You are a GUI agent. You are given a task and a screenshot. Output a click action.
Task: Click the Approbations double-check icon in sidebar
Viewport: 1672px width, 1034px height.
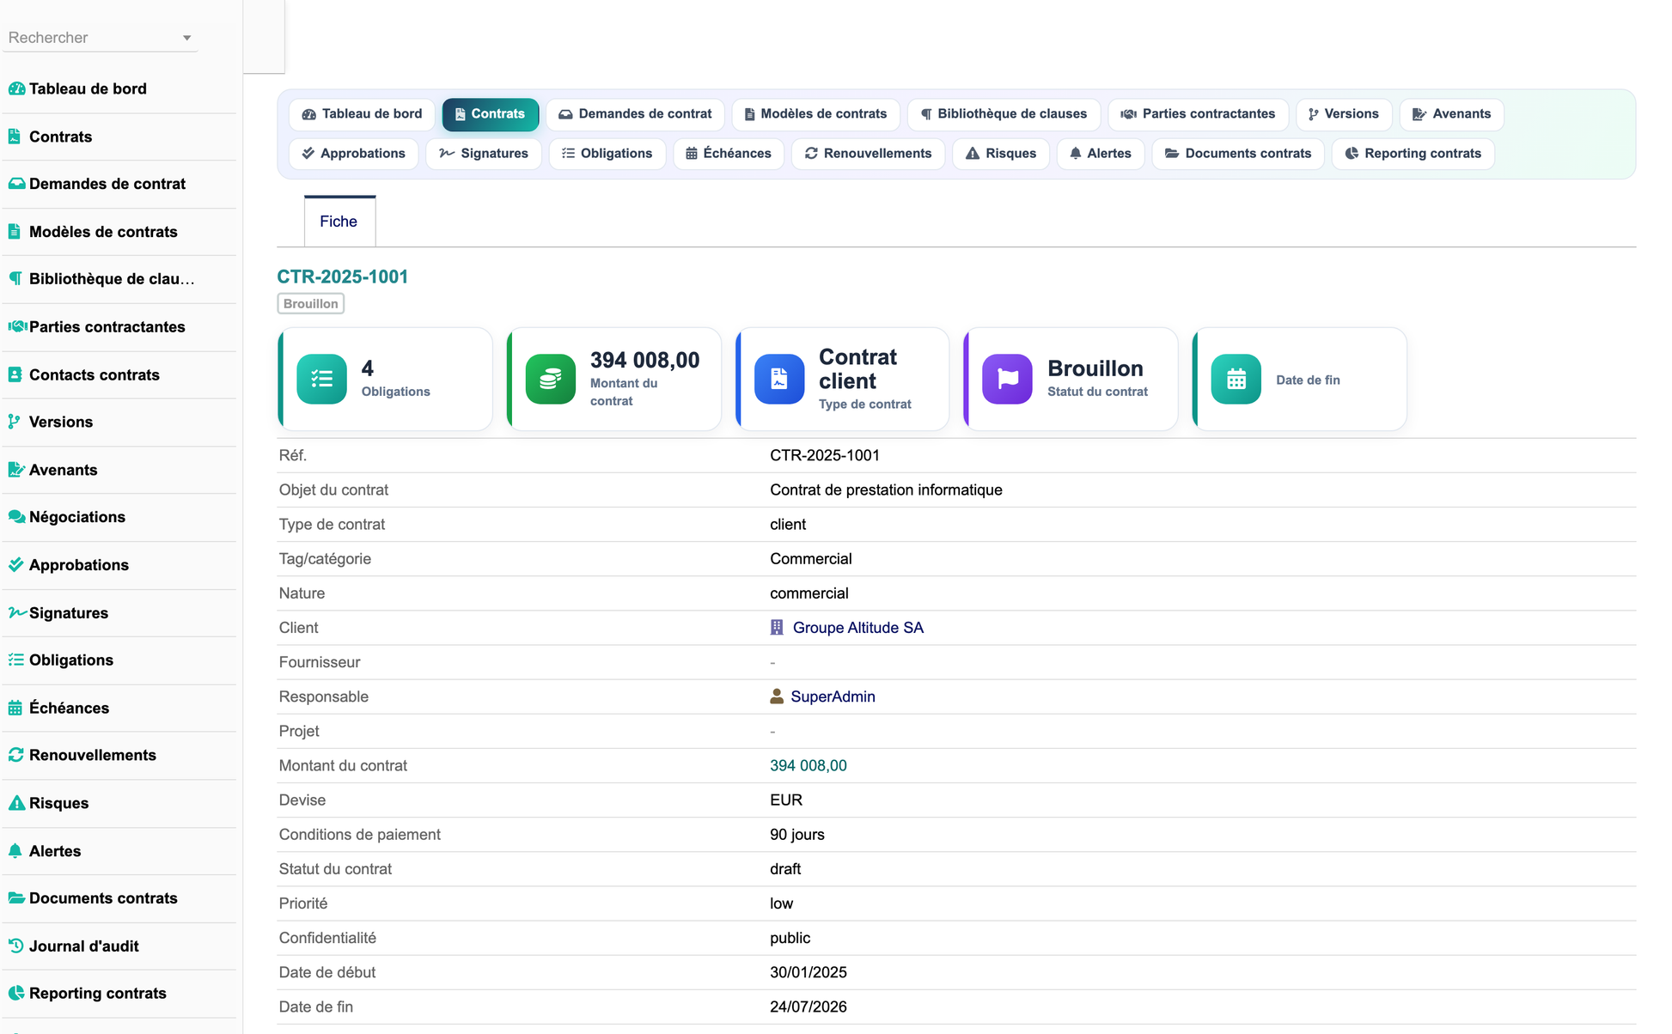(x=15, y=565)
